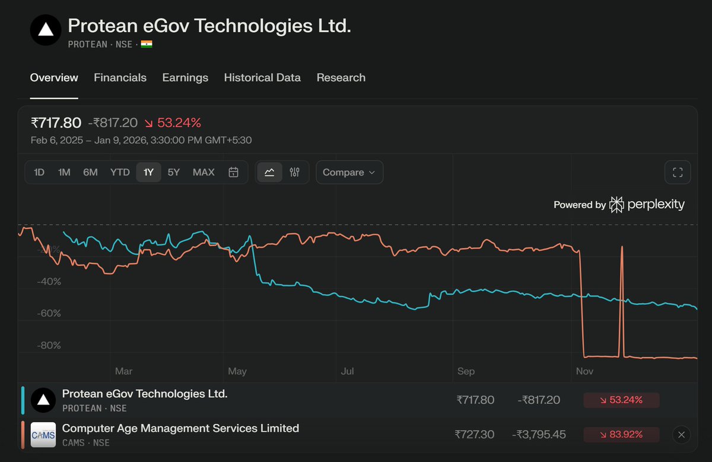
Task: Open chart indicator settings sliders icon
Action: coord(295,173)
